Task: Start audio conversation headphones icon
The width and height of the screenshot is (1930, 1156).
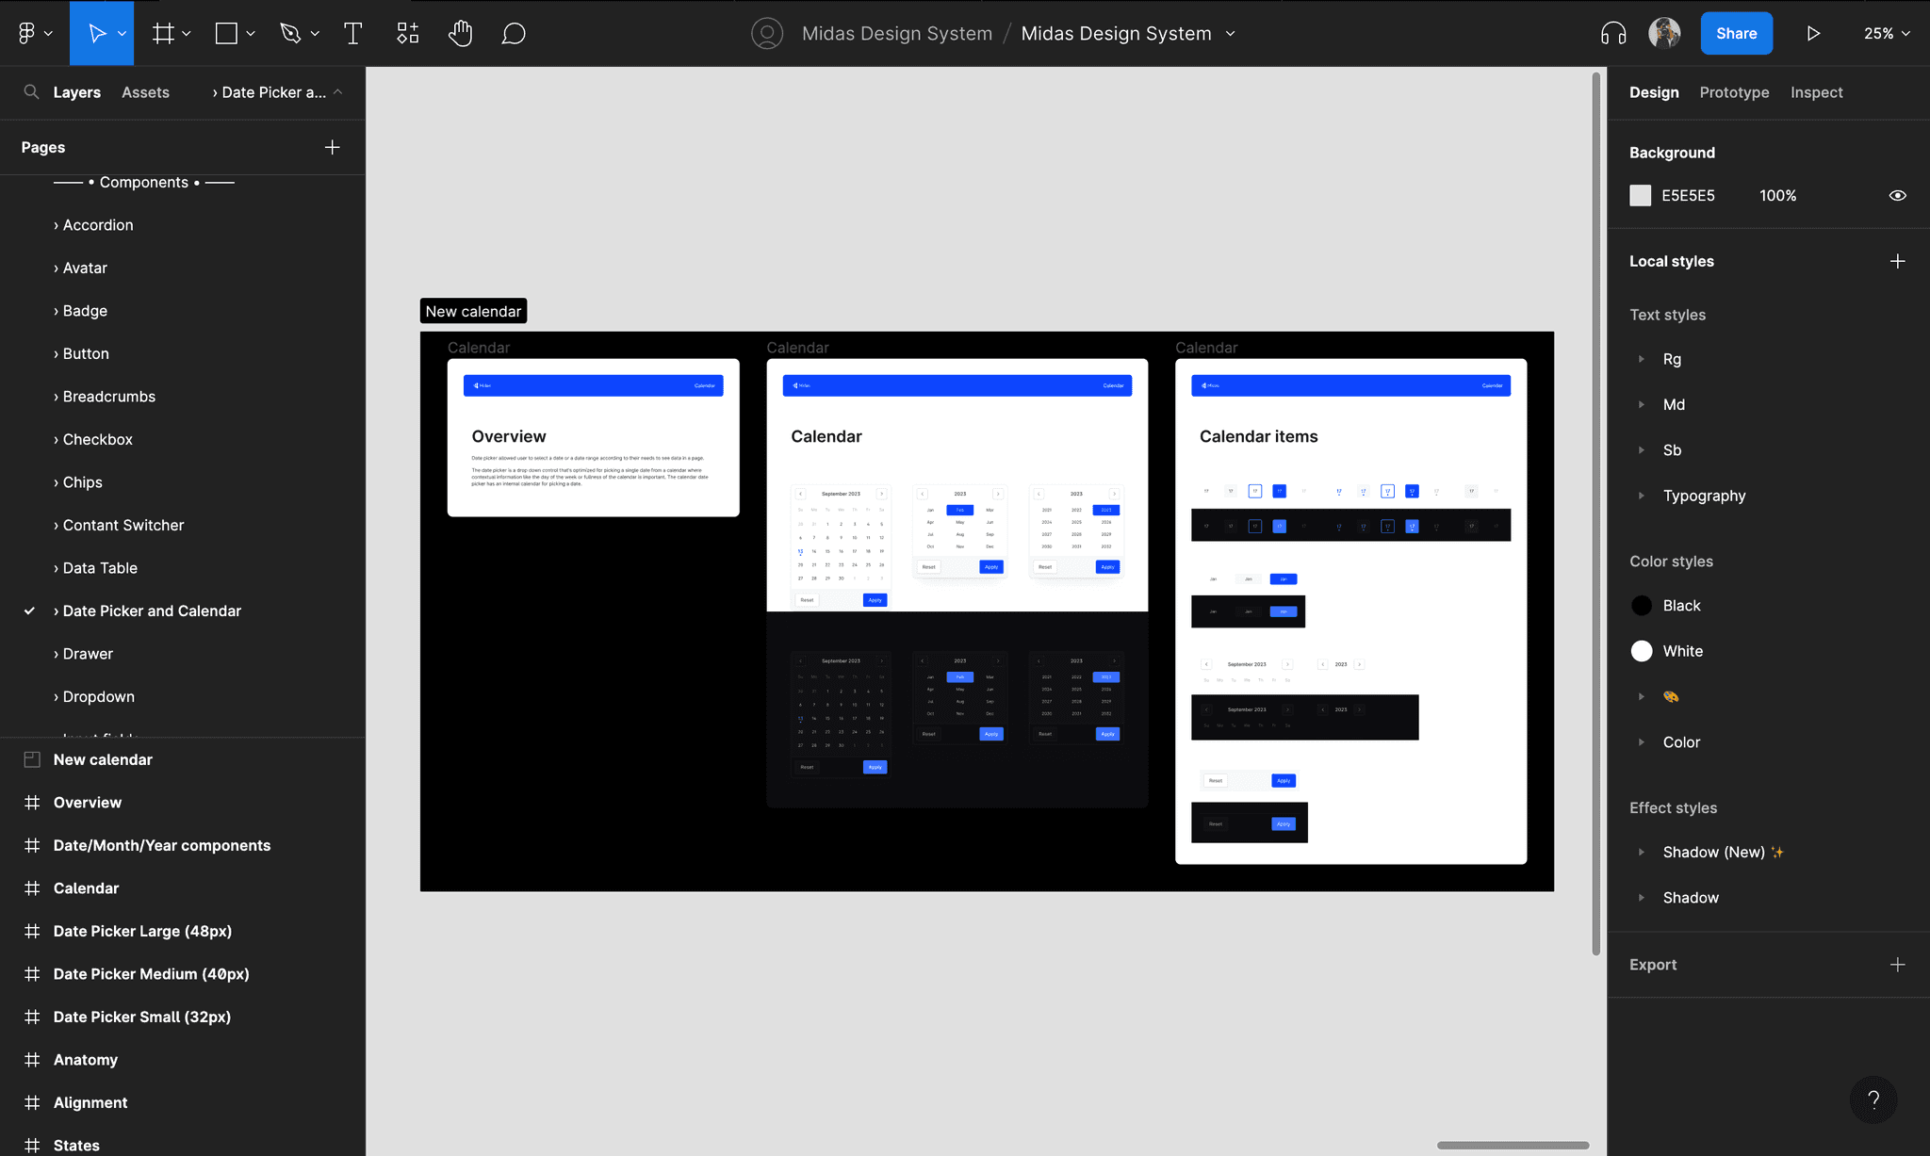Action: click(1613, 34)
